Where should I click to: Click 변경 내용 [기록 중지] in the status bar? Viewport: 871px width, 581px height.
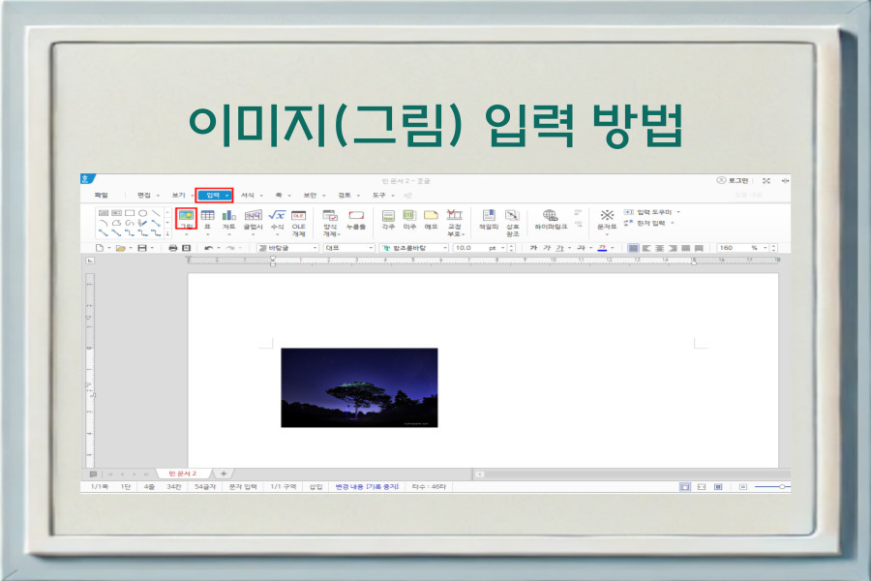pyautogui.click(x=367, y=486)
